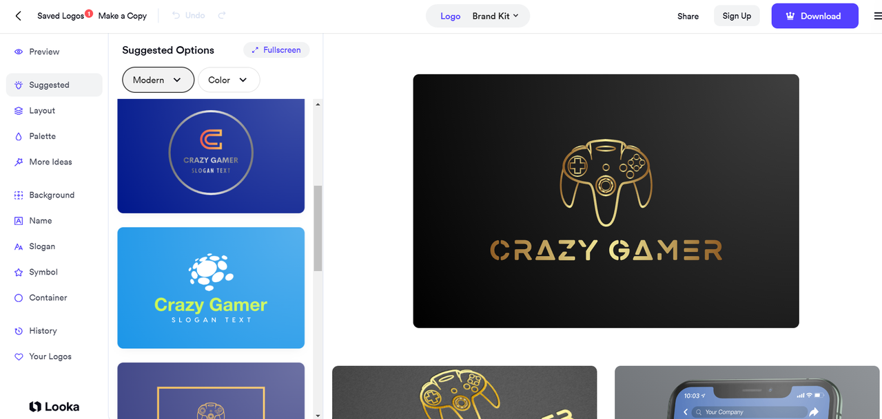Select the Suggested lightbulb icon
The height and width of the screenshot is (419, 882).
click(19, 85)
